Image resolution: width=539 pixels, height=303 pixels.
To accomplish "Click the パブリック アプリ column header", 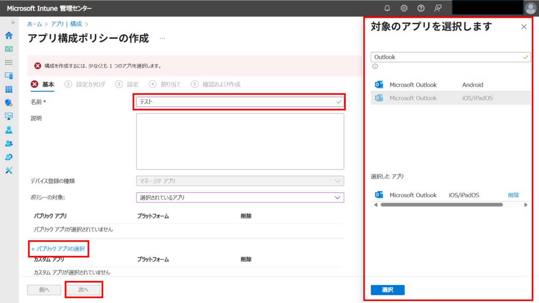I will (x=50, y=216).
